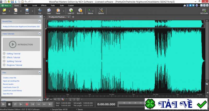Expand the Save button dropdown arrow

[33, 11]
